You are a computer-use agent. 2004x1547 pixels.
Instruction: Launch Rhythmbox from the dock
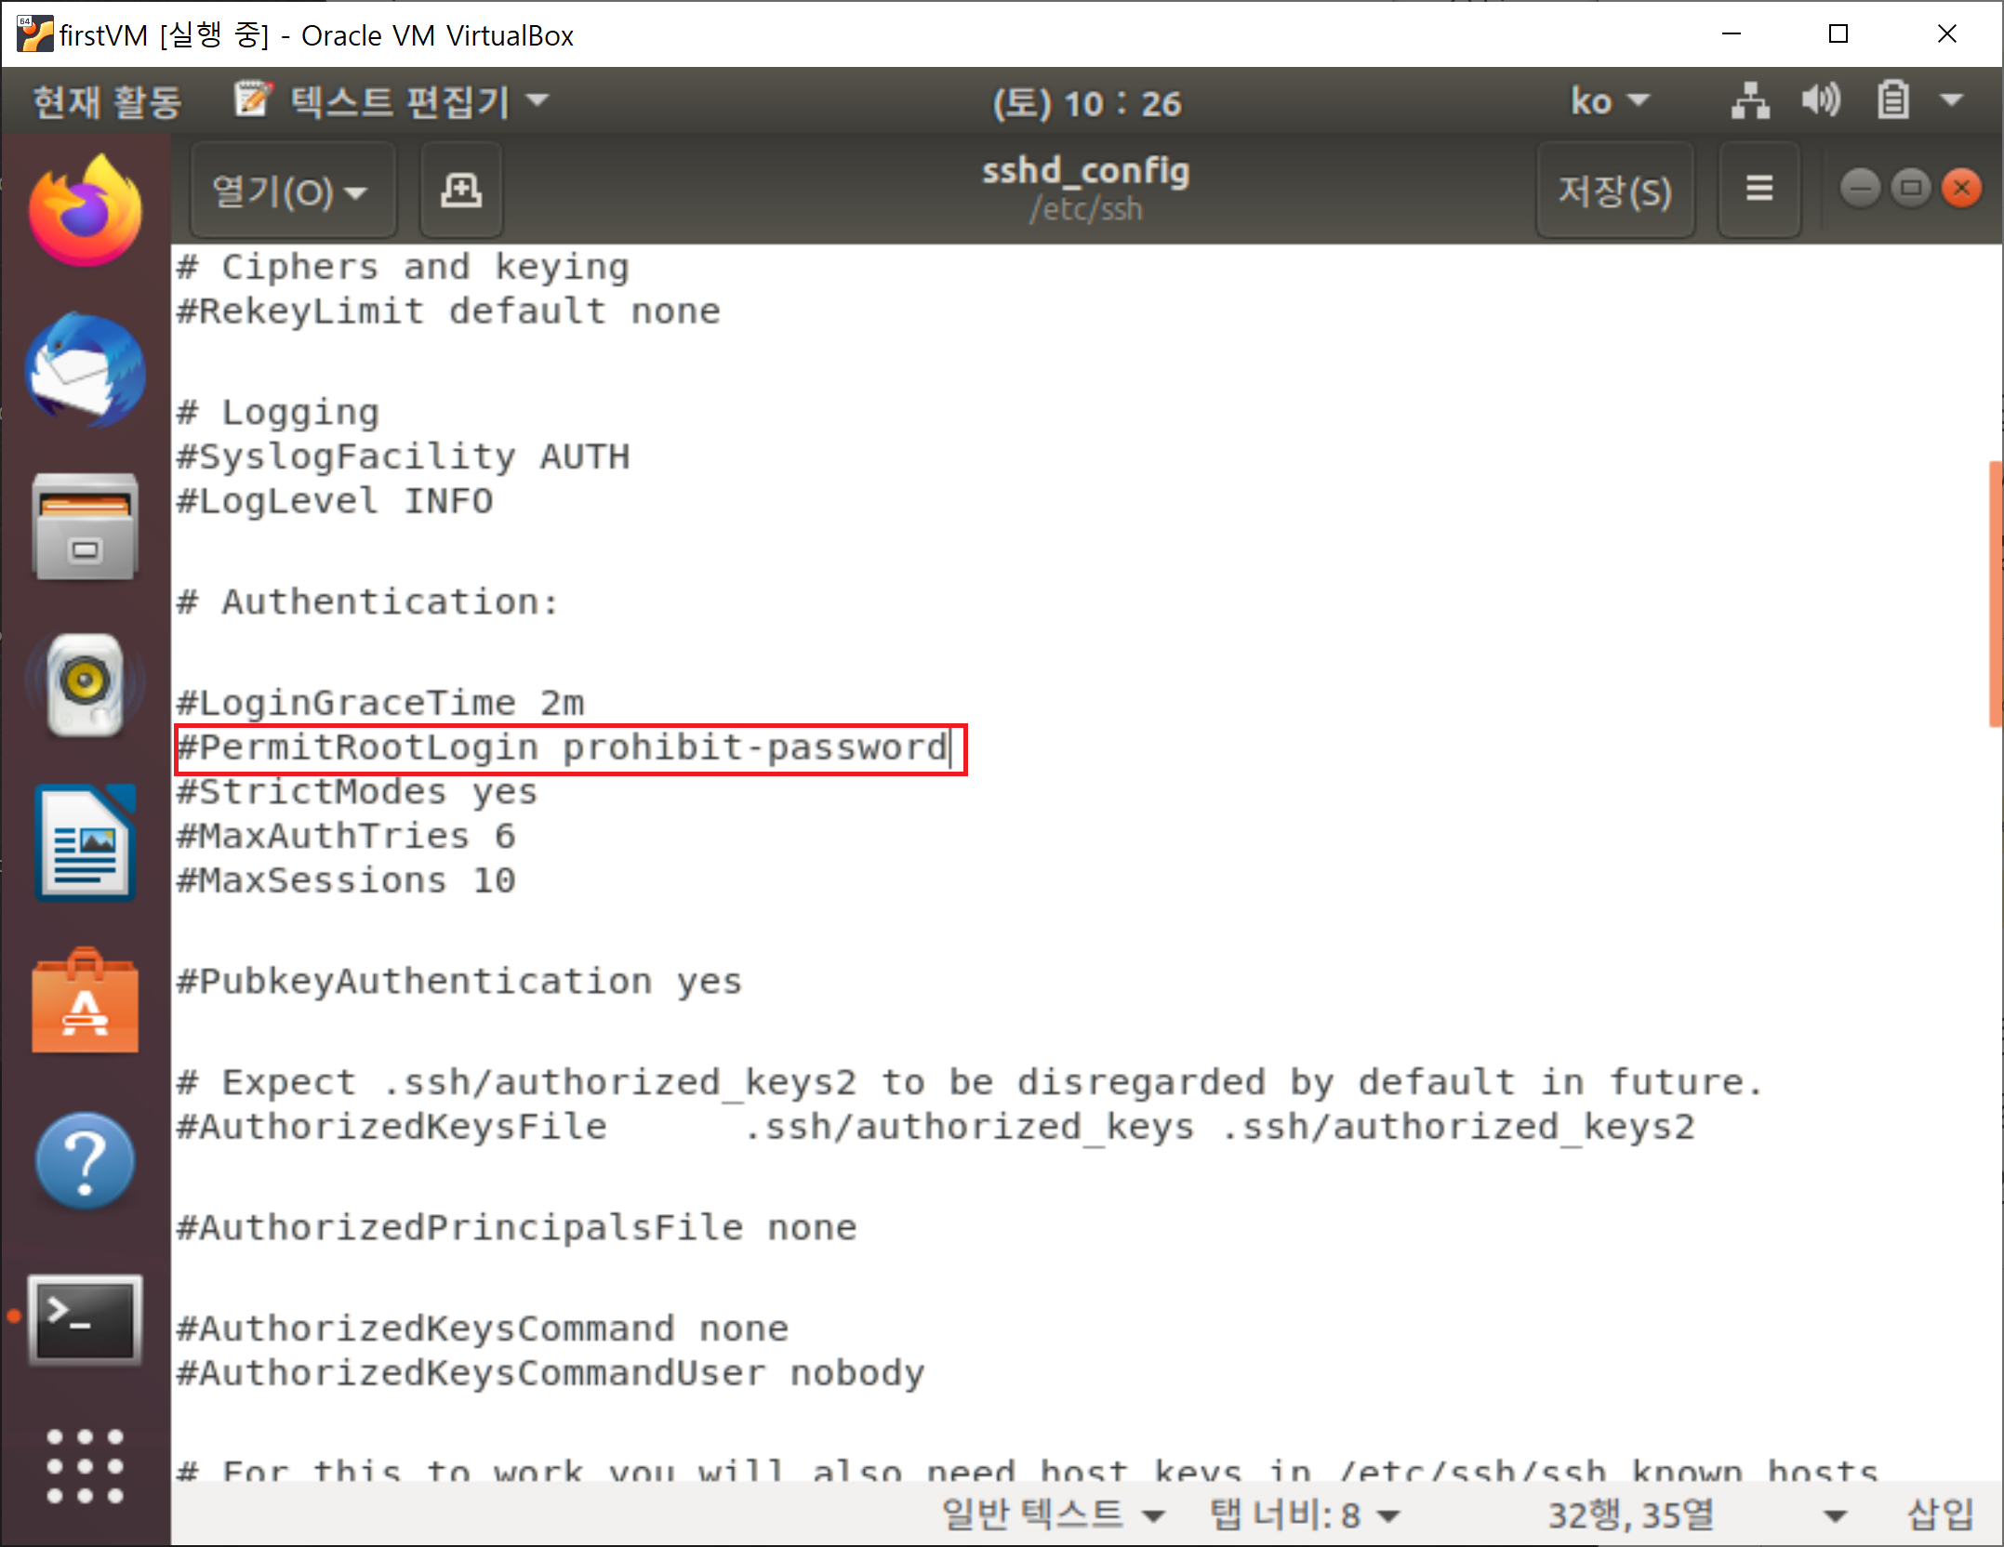tap(85, 685)
